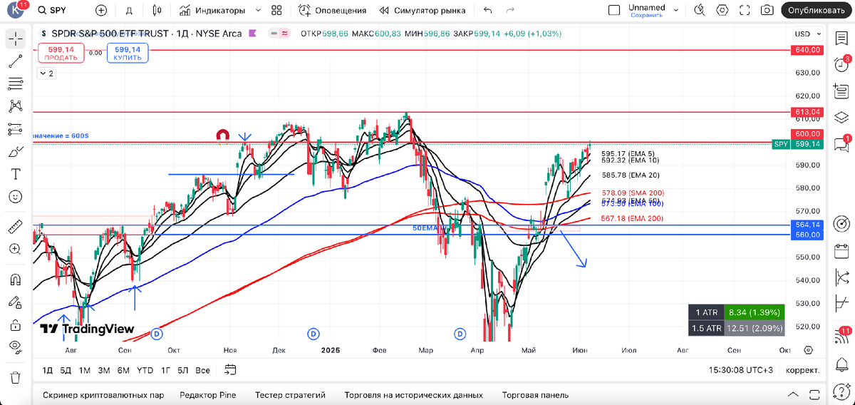The width and height of the screenshot is (855, 405).
Task: Delete drawings with the trash icon
Action: 15,377
